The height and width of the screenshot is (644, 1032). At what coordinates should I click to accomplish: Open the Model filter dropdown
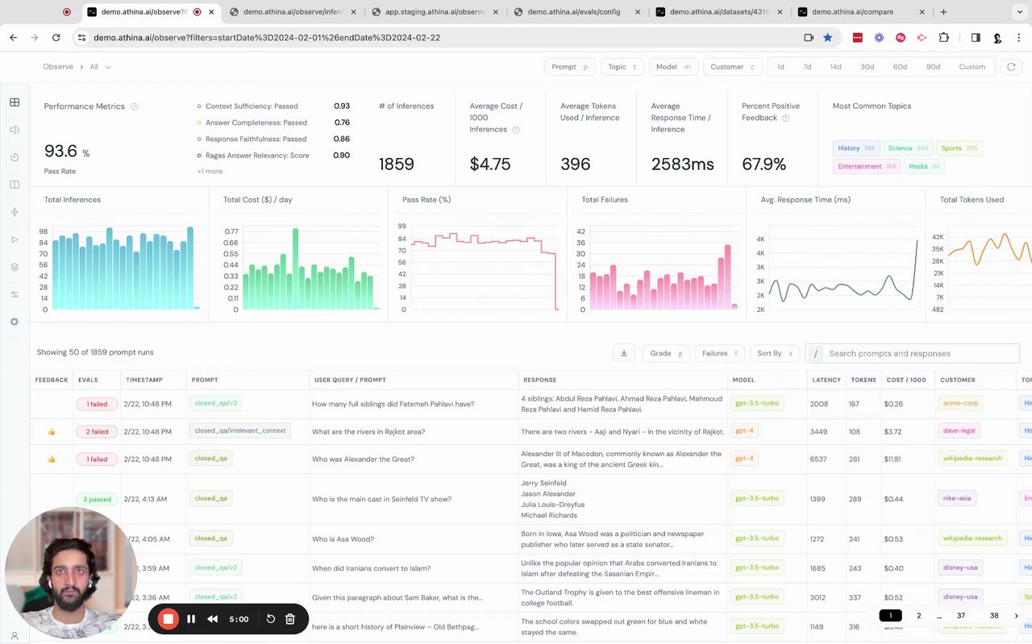673,67
